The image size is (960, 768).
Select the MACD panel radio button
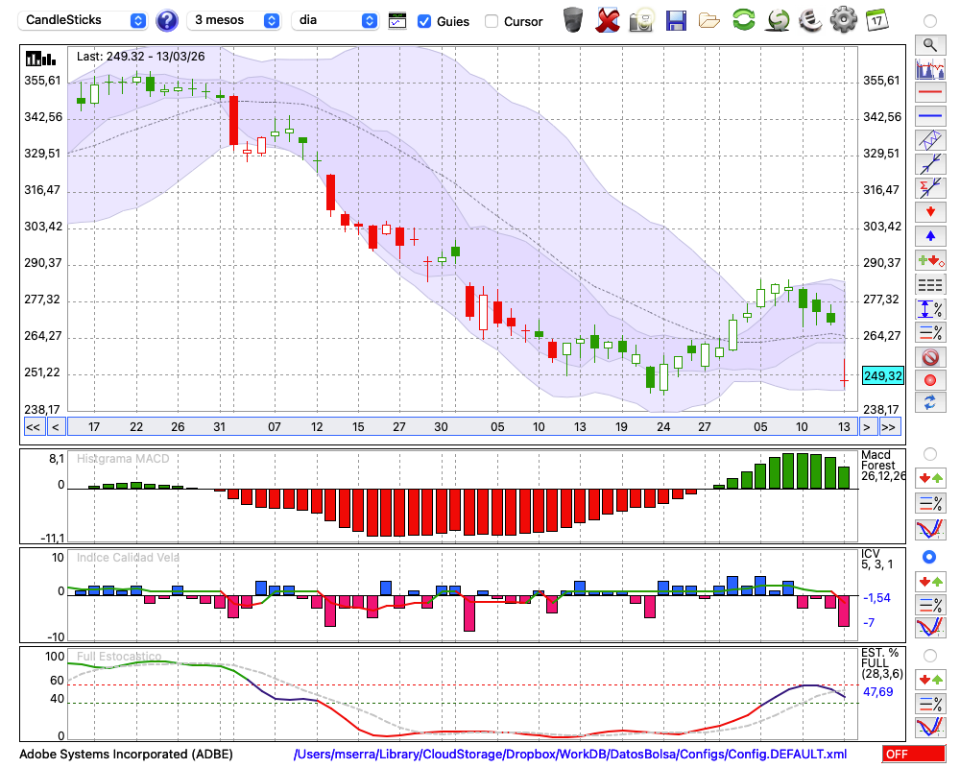pyautogui.click(x=930, y=454)
